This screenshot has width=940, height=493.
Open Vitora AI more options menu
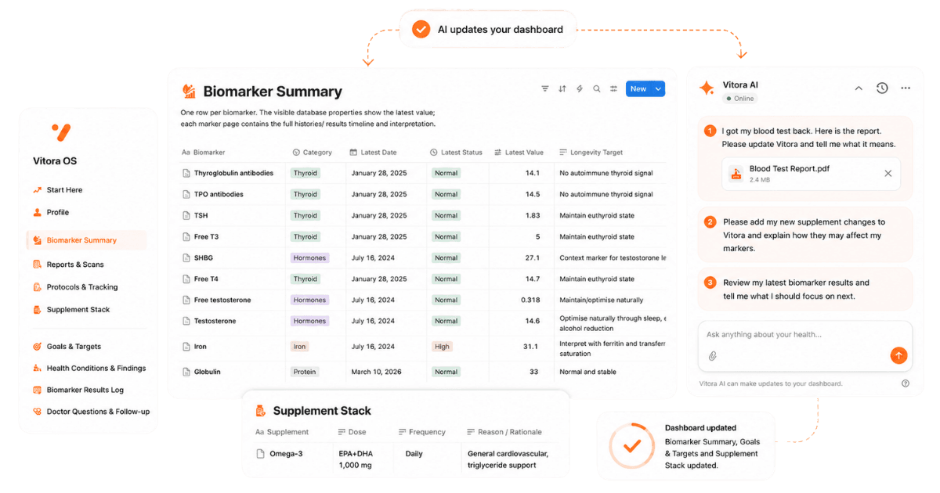906,88
